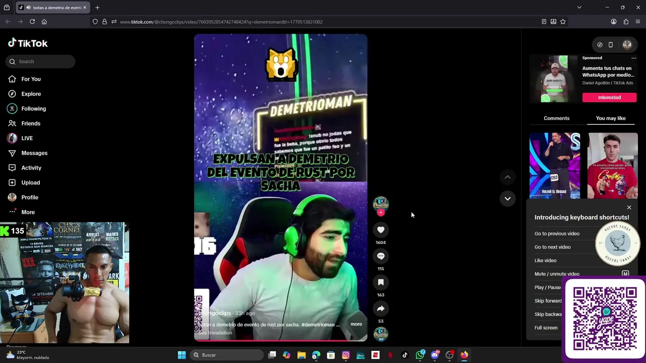Viewport: 646px width, 363px height.
Task: Expand the video description with more
Action: (x=356, y=324)
